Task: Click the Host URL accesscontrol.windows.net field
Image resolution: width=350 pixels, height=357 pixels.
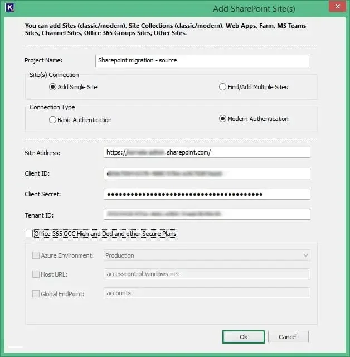Action: click(x=207, y=274)
